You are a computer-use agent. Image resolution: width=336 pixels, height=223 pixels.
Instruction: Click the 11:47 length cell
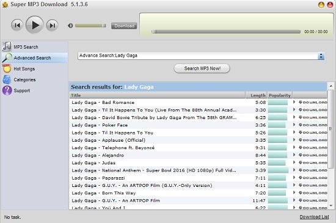(259, 201)
